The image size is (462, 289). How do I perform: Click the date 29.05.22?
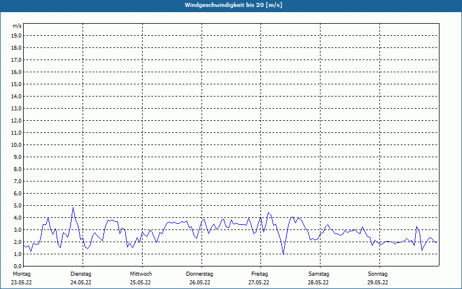[x=378, y=283]
